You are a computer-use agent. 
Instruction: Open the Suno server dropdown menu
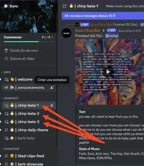52,6
